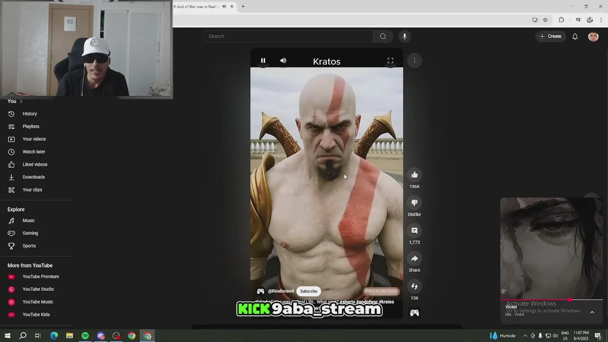Open the Chrome extensions puzzle icon
This screenshot has height=342, width=608.
(561, 20)
